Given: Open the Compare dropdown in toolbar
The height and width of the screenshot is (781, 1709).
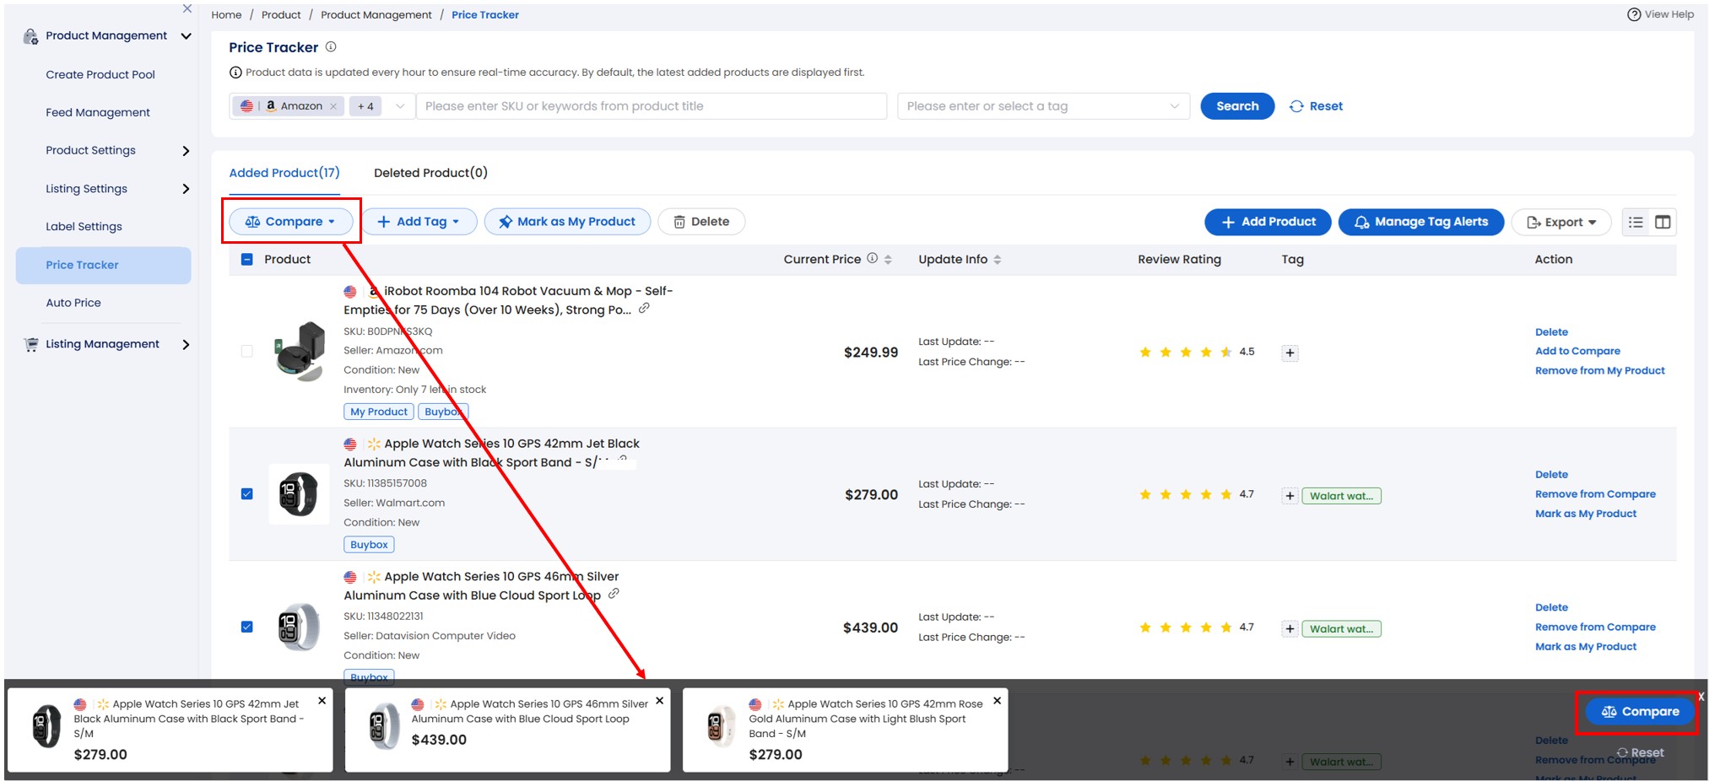Looking at the screenshot, I should click(290, 222).
